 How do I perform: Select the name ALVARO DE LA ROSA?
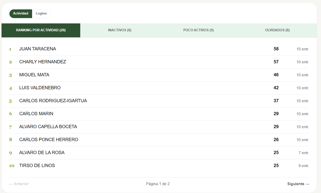pyautogui.click(x=42, y=153)
